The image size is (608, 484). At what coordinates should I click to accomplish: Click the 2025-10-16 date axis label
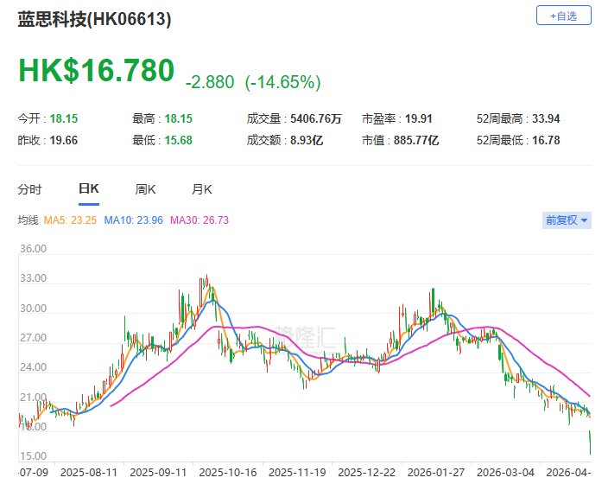click(x=226, y=473)
